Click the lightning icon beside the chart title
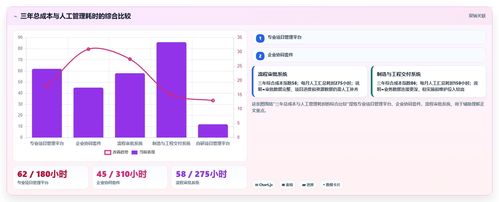 pyautogui.click(x=16, y=16)
